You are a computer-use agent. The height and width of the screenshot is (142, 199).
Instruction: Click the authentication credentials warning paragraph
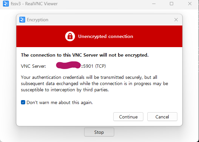pyautogui.click(x=94, y=83)
